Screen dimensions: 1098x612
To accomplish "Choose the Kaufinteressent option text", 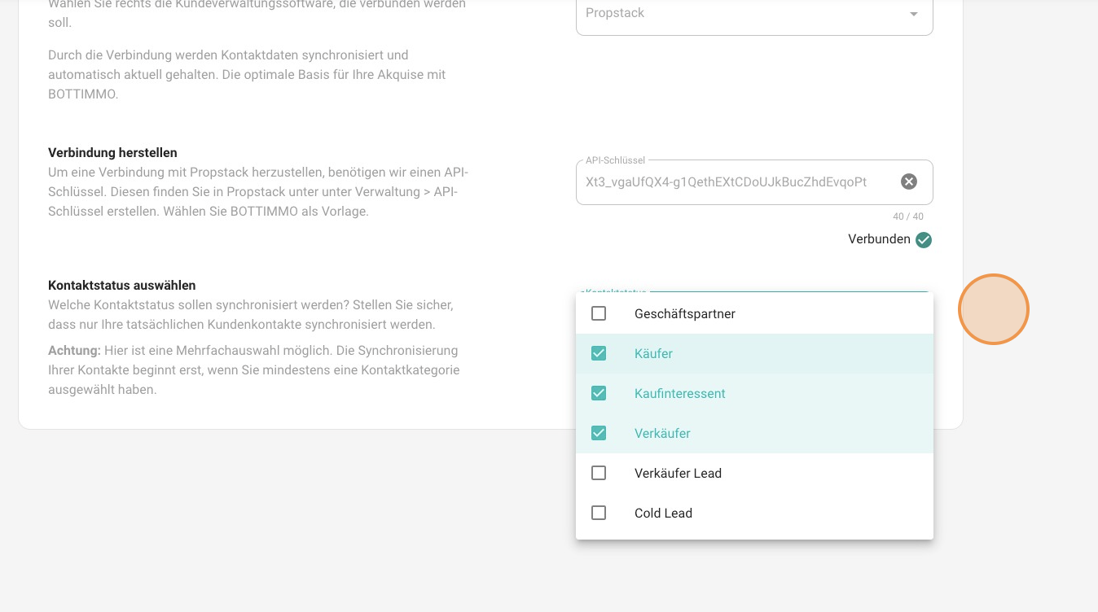I will click(679, 394).
